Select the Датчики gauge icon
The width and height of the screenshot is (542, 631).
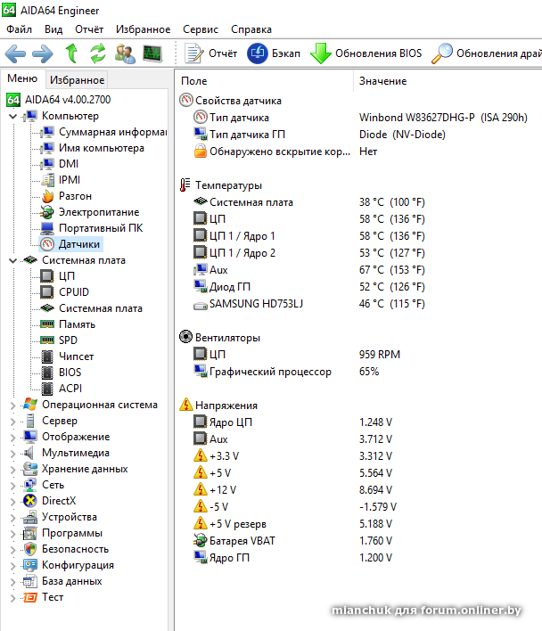pos(47,244)
